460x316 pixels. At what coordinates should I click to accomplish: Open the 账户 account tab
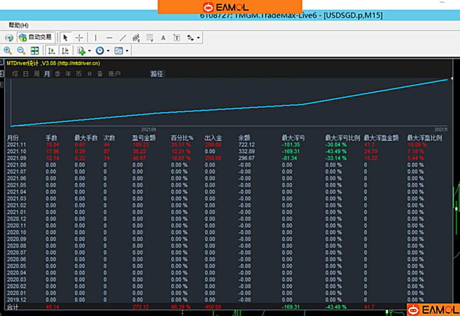(114, 74)
